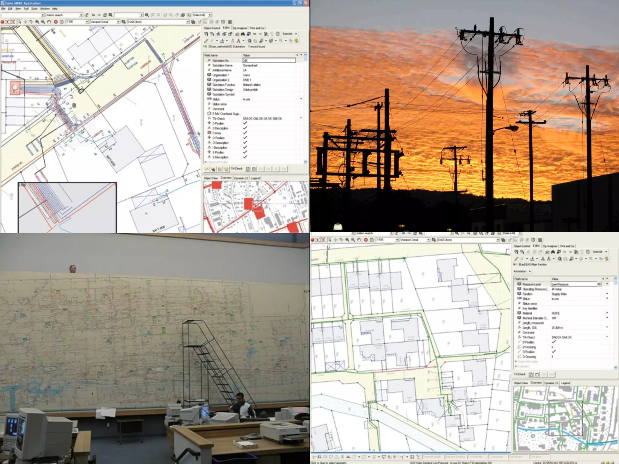Click the binoculars search icon in top-left Editor panel
The height and width of the screenshot is (464, 619).
coord(243,34)
